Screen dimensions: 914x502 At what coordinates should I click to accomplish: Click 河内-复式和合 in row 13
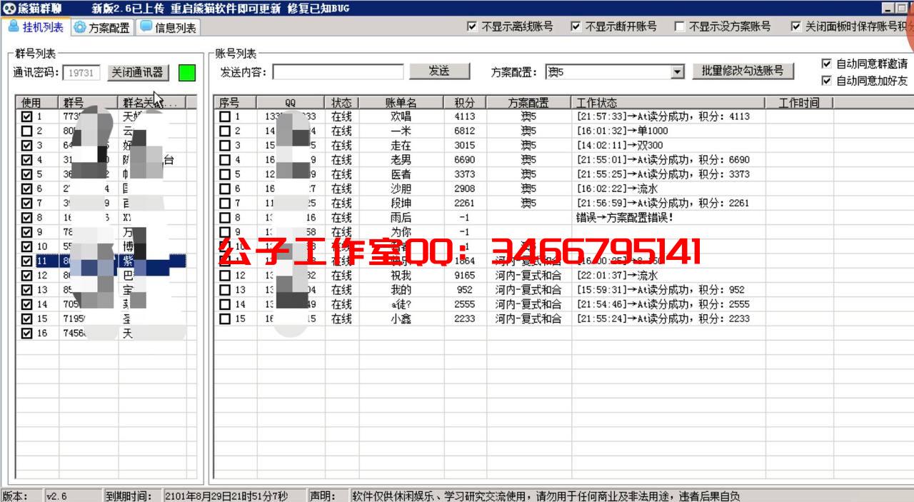point(528,289)
